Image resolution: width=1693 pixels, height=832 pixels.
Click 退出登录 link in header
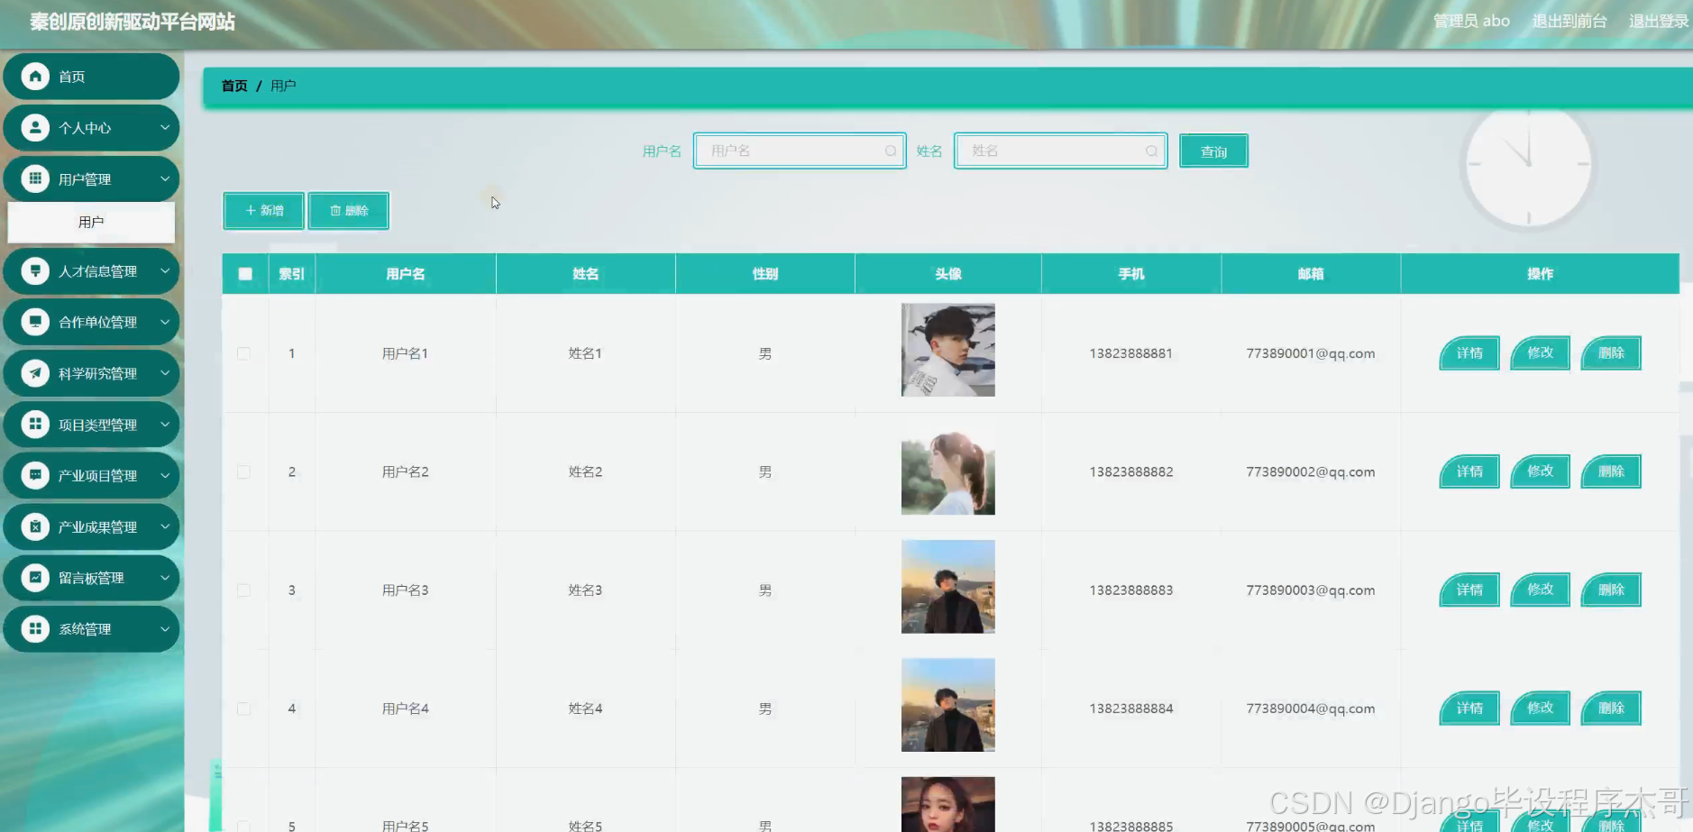pyautogui.click(x=1659, y=21)
